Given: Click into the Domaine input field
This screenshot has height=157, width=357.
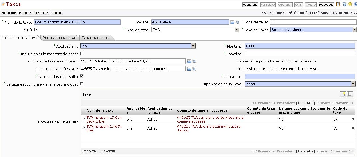Looking at the screenshot, I should point(299,54).
